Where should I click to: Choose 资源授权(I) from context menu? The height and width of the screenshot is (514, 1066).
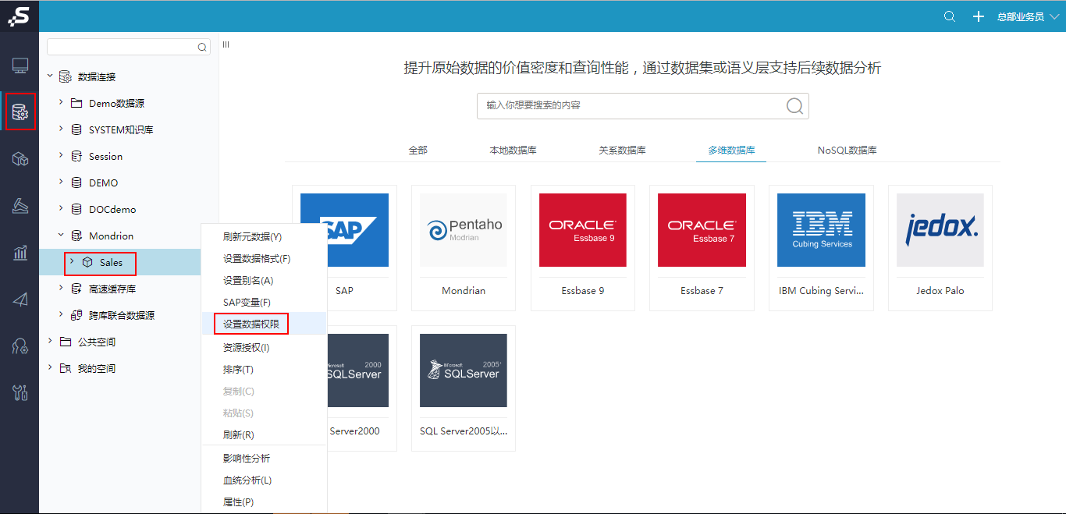click(264, 347)
